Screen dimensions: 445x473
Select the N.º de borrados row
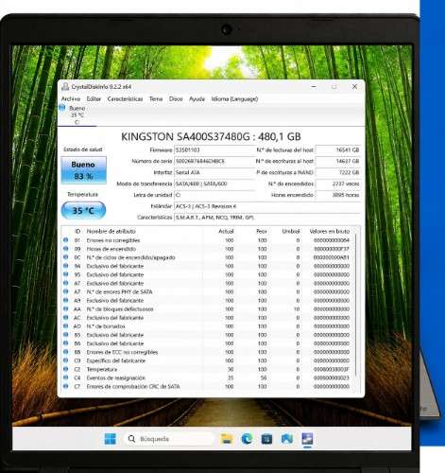(208, 326)
